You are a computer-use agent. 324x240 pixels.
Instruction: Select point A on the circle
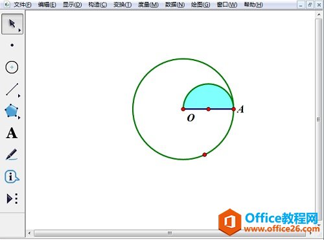(233, 109)
